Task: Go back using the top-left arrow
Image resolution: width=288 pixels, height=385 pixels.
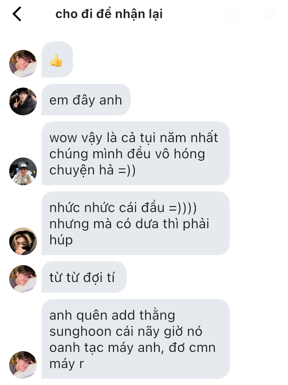Action: 17,14
